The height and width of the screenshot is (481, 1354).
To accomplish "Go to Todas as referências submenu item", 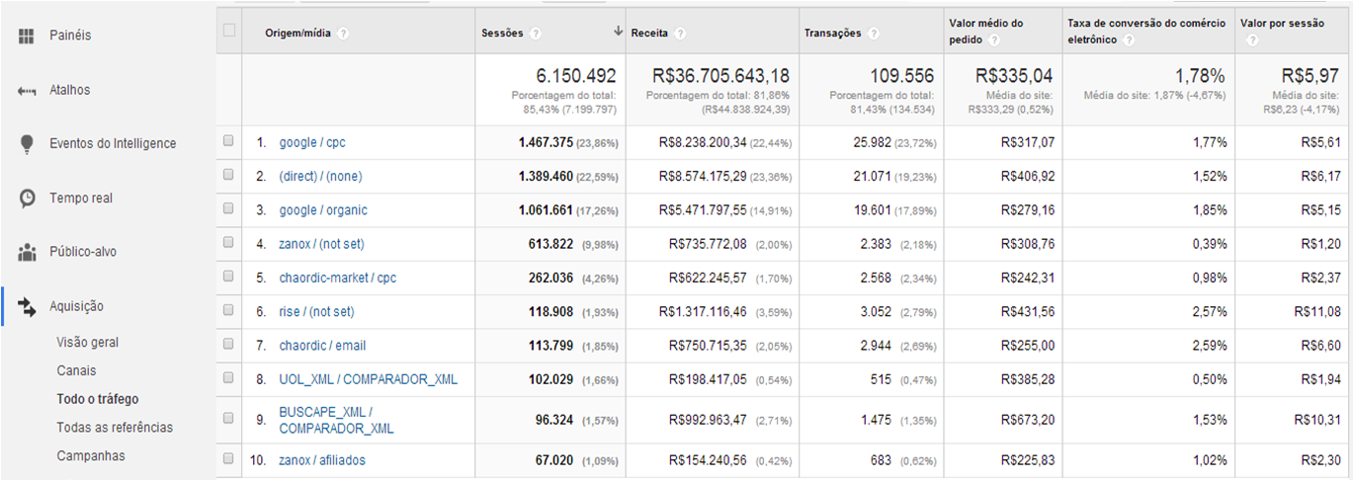I will pos(115,428).
